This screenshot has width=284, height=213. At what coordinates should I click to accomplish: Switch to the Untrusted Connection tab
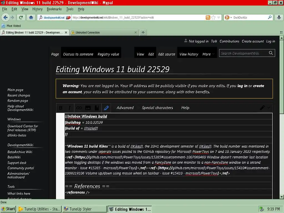104,32
